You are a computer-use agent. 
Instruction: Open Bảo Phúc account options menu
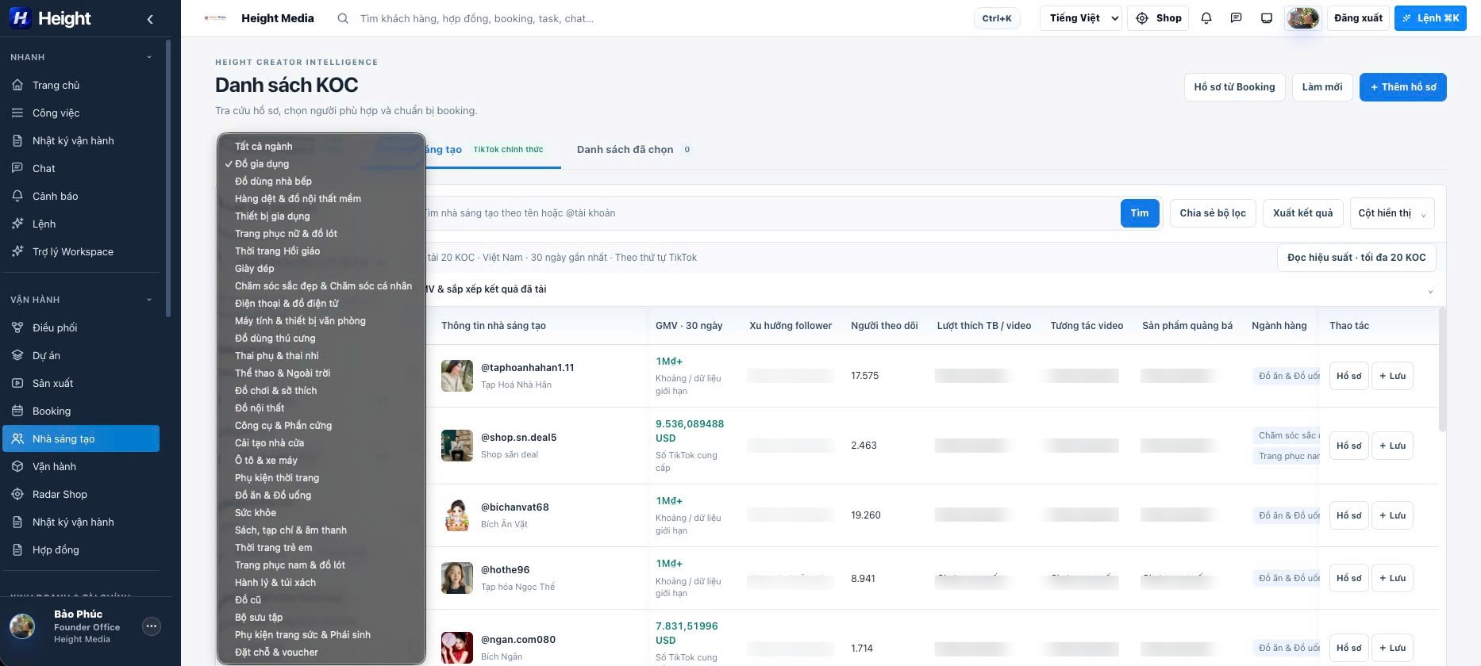pyautogui.click(x=152, y=626)
